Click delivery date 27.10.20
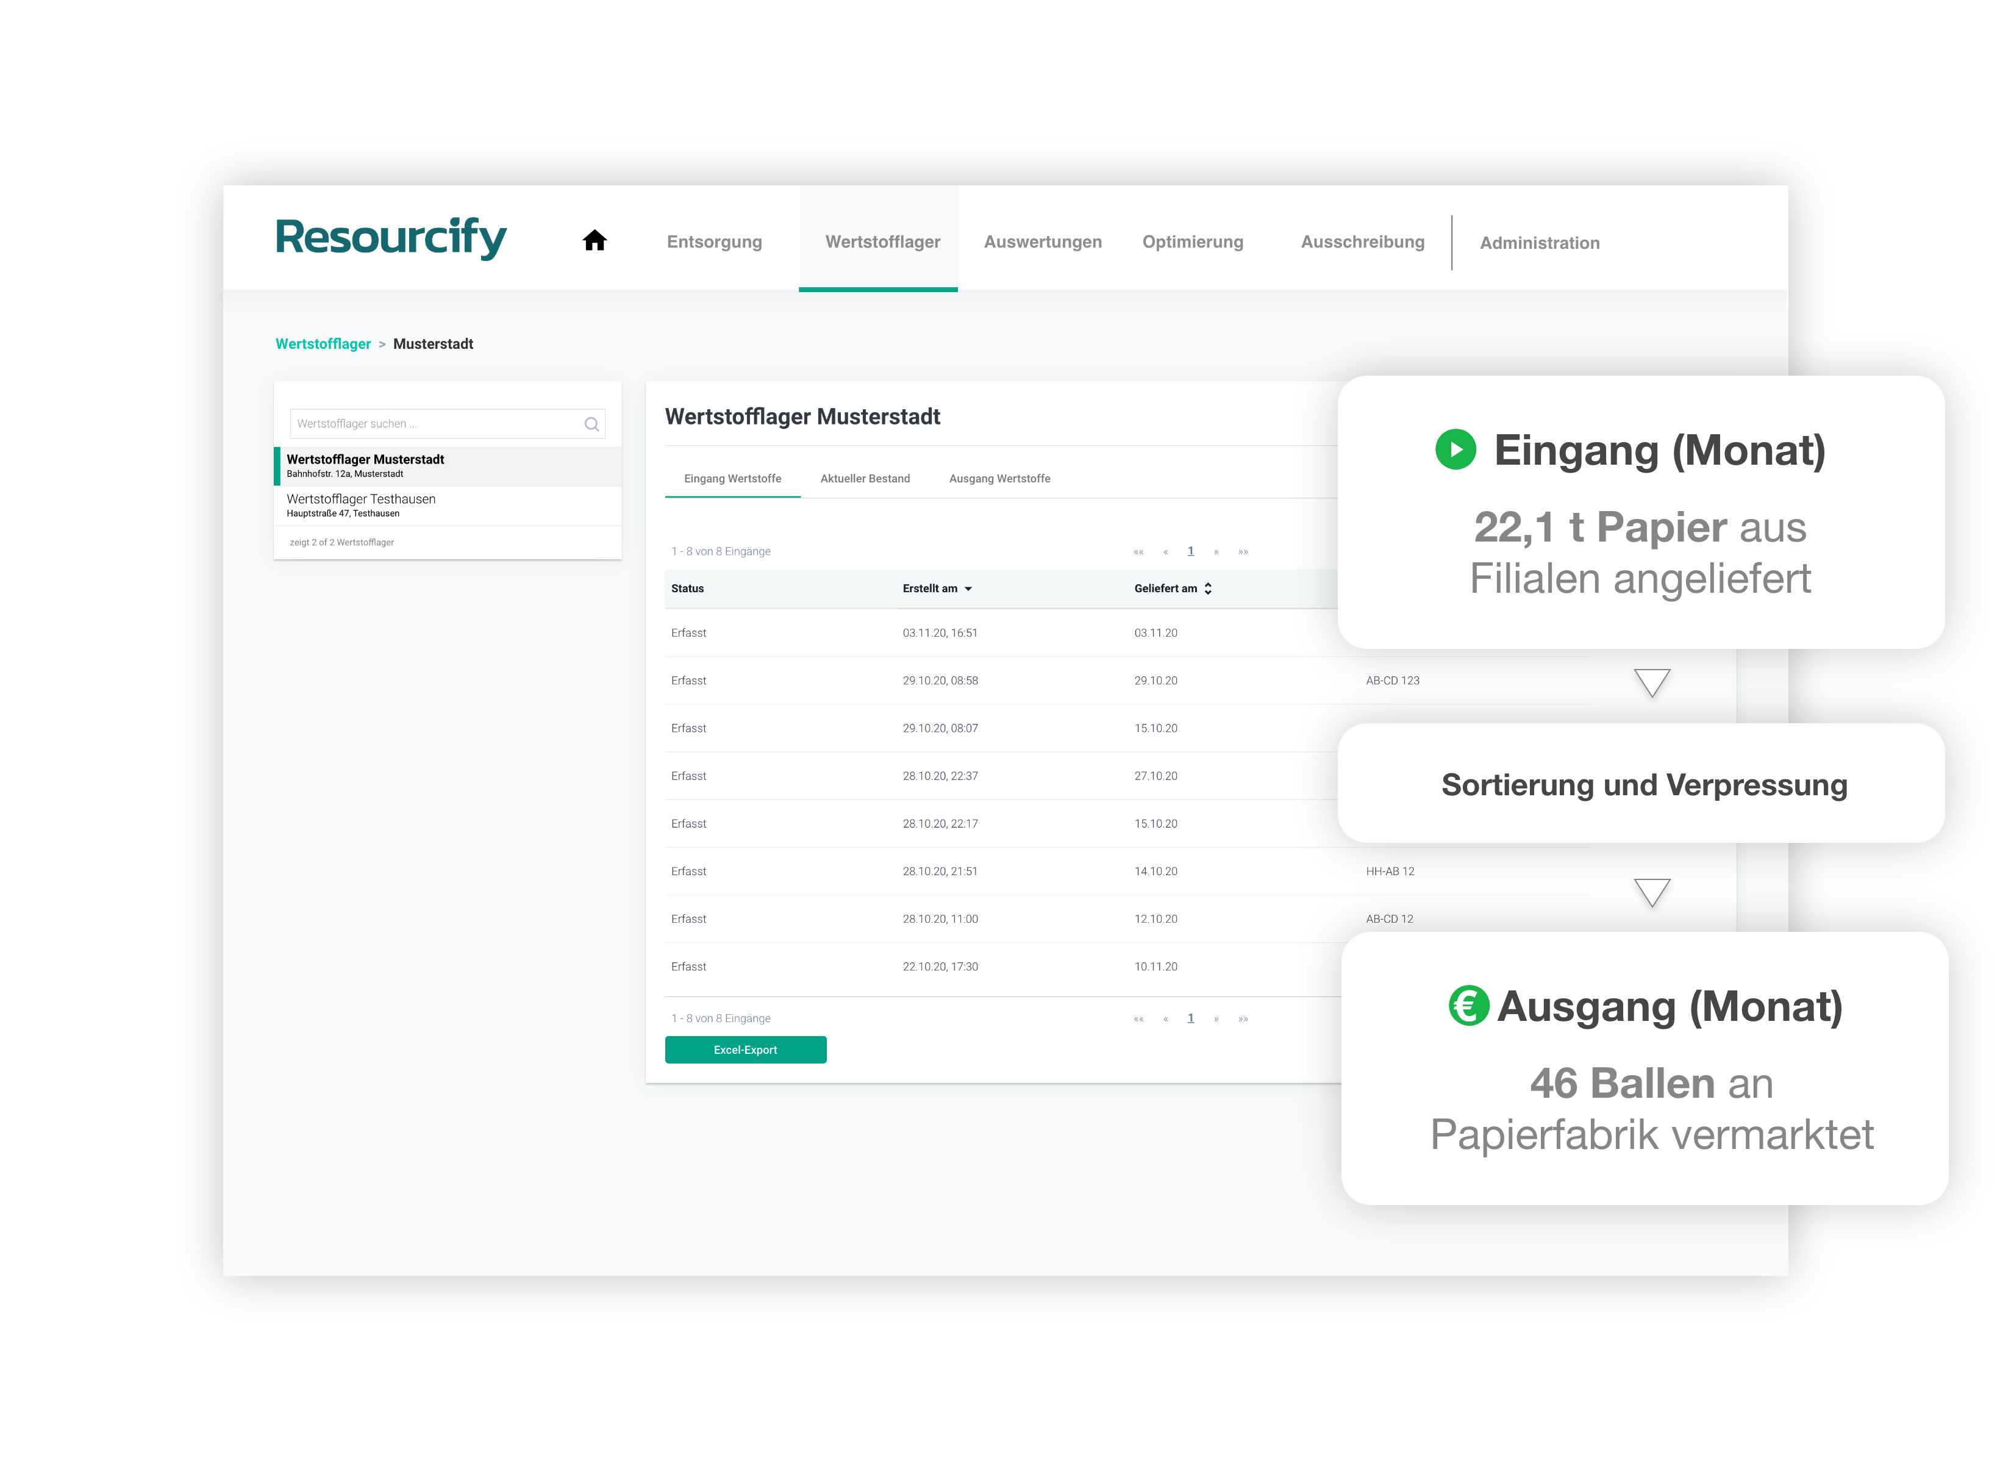 coord(1156,776)
